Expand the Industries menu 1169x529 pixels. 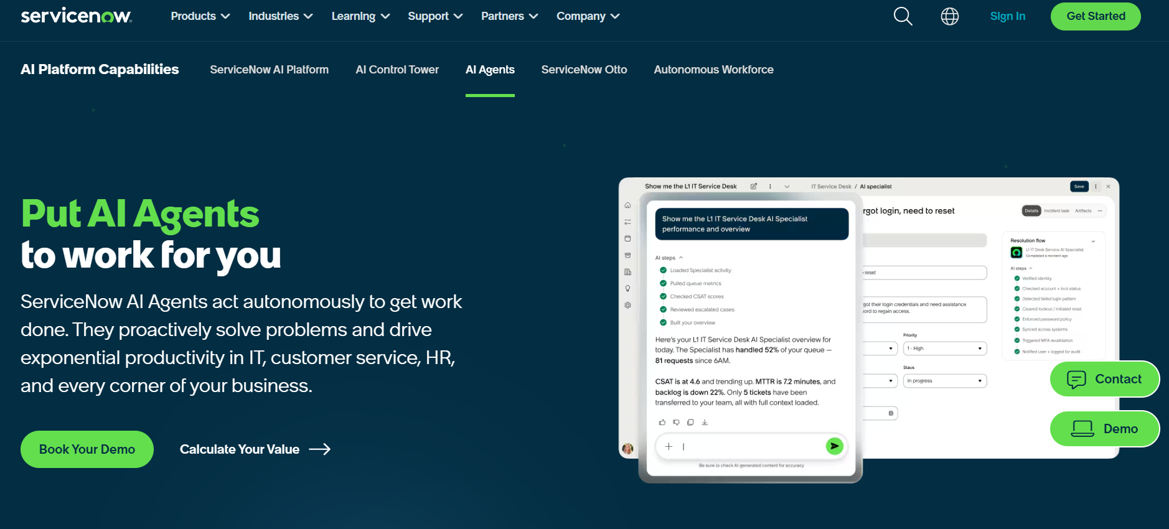(x=281, y=16)
